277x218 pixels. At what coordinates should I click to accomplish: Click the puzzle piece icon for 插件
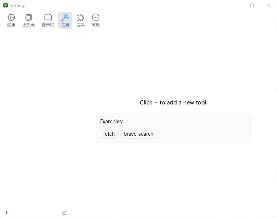click(x=80, y=18)
